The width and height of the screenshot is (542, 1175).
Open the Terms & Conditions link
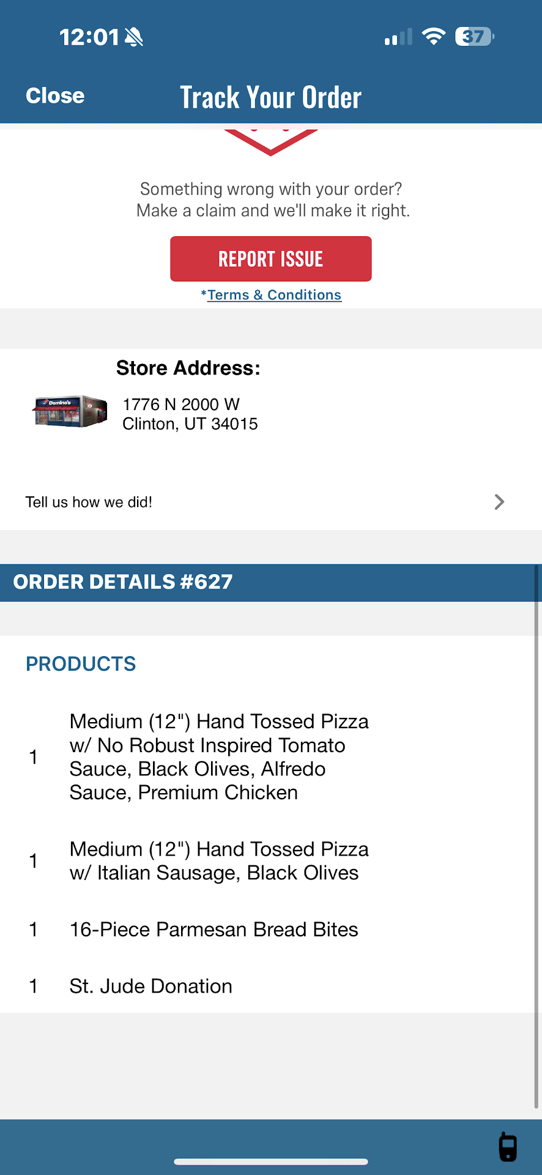tap(274, 295)
